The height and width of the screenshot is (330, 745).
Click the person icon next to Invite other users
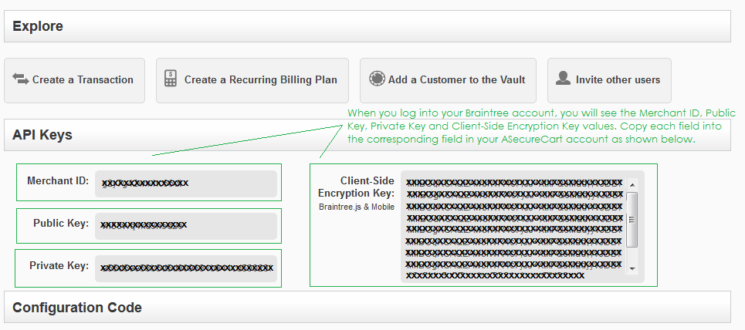[x=563, y=79]
